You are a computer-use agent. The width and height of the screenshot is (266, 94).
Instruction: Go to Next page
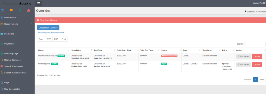coord(262,79)
